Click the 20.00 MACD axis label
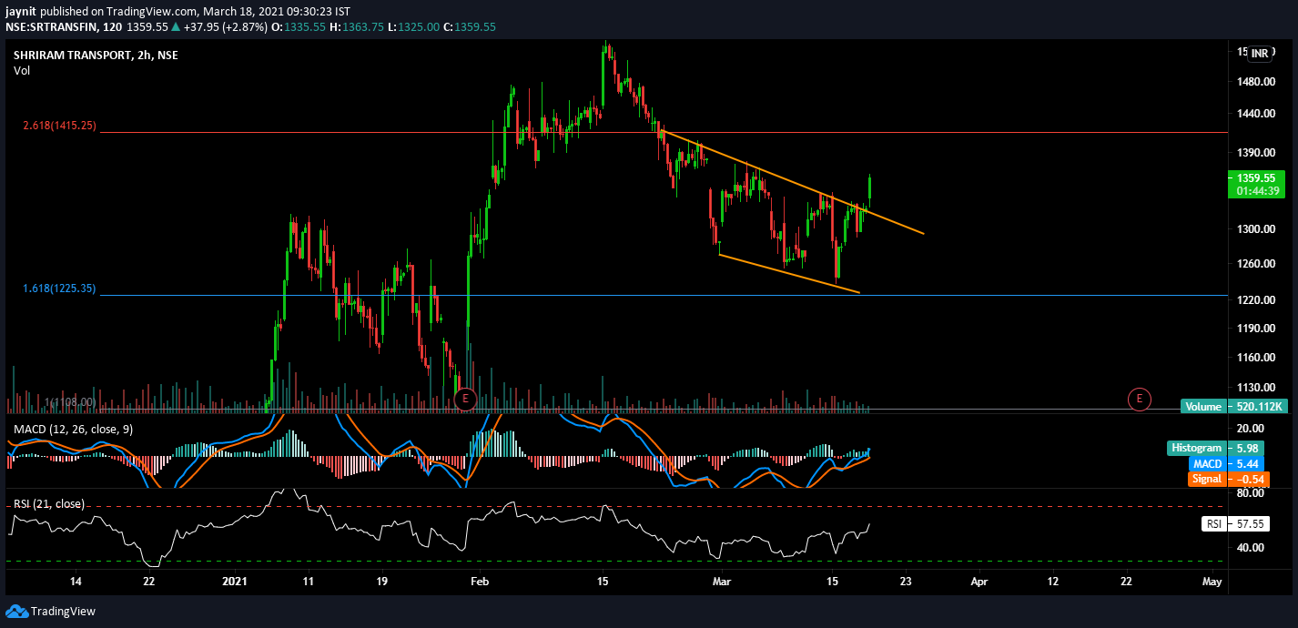This screenshot has width=1298, height=628. pyautogui.click(x=1250, y=429)
